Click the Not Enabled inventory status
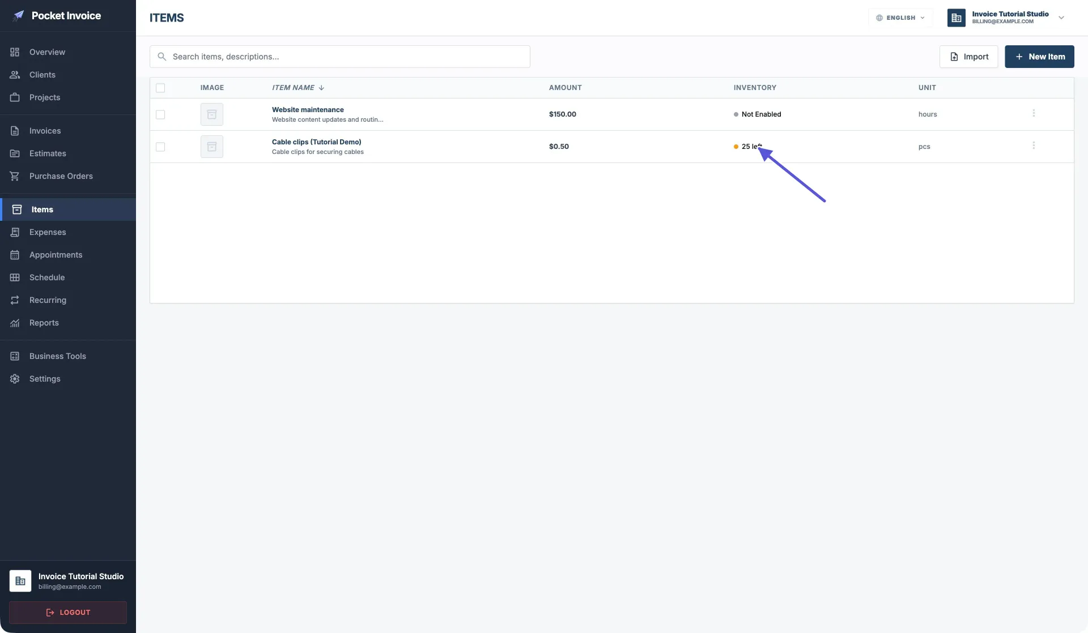Viewport: 1088px width, 633px height. 757,114
